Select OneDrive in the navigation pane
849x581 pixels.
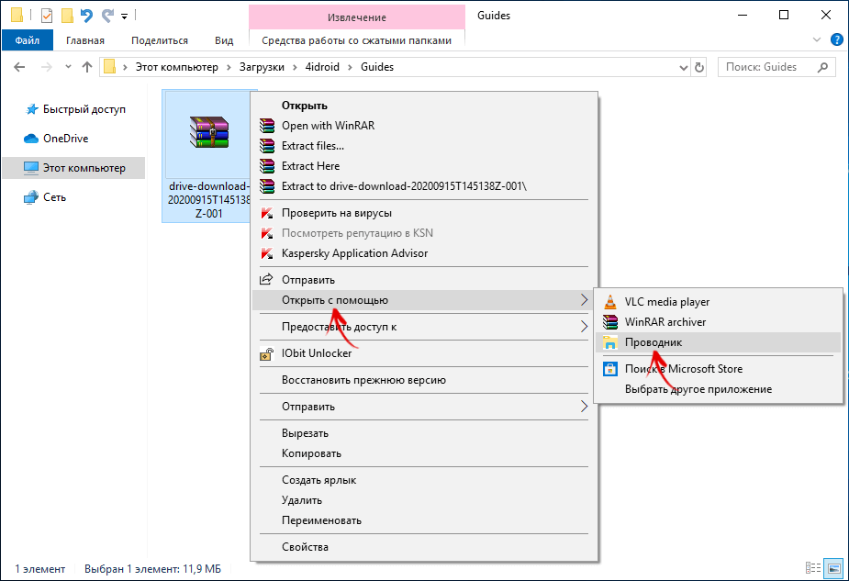pyautogui.click(x=65, y=139)
